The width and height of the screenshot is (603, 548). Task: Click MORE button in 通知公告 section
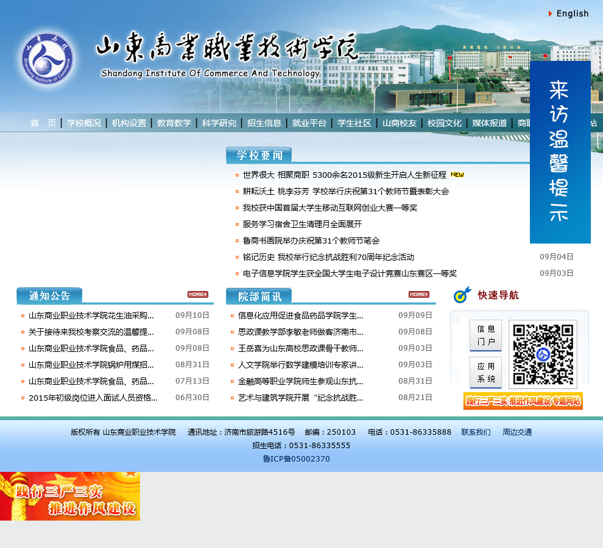tap(198, 294)
